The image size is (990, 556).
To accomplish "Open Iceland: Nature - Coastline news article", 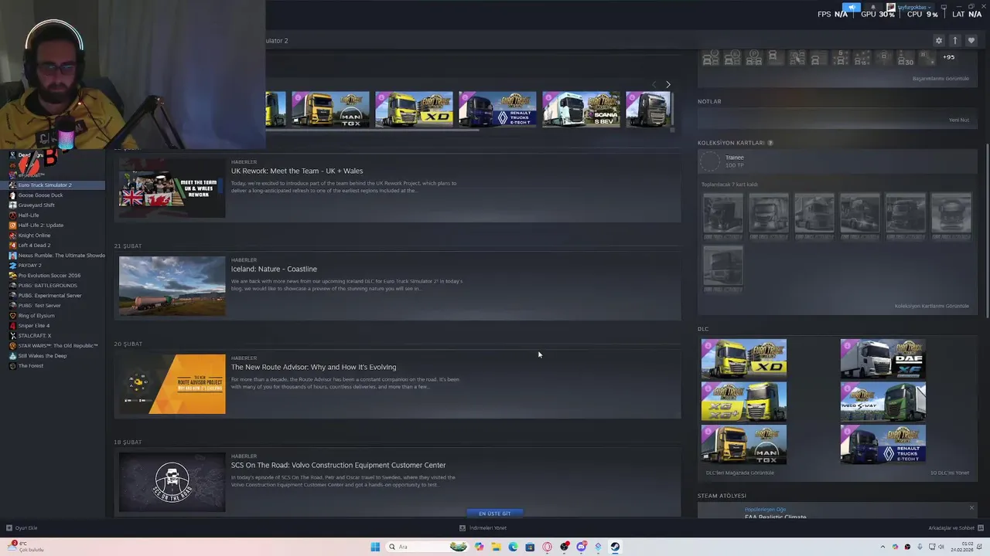I will (274, 269).
